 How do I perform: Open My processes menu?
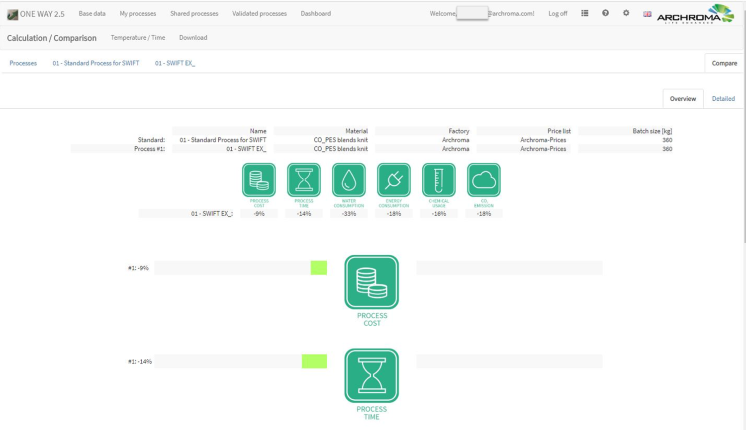pos(138,13)
